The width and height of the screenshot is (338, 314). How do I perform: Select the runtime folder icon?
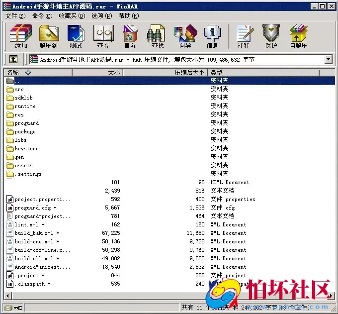tap(10, 106)
